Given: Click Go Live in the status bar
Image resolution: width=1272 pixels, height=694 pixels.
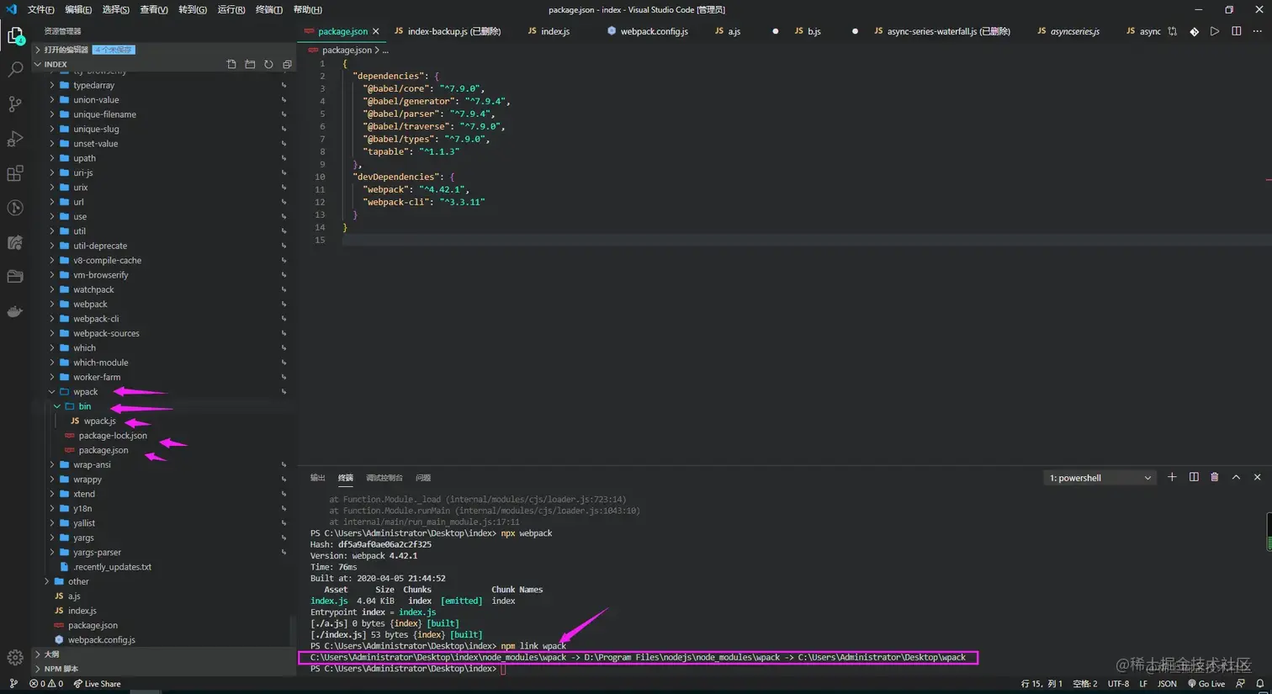Looking at the screenshot, I should point(1206,684).
